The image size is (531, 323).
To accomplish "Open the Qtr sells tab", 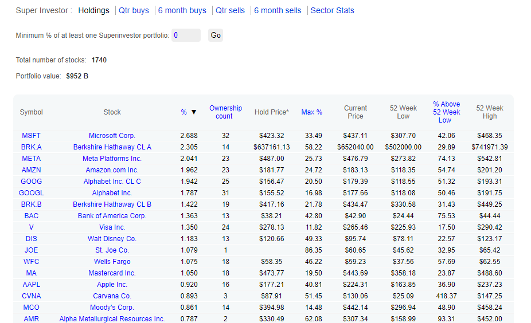I will pyautogui.click(x=230, y=10).
